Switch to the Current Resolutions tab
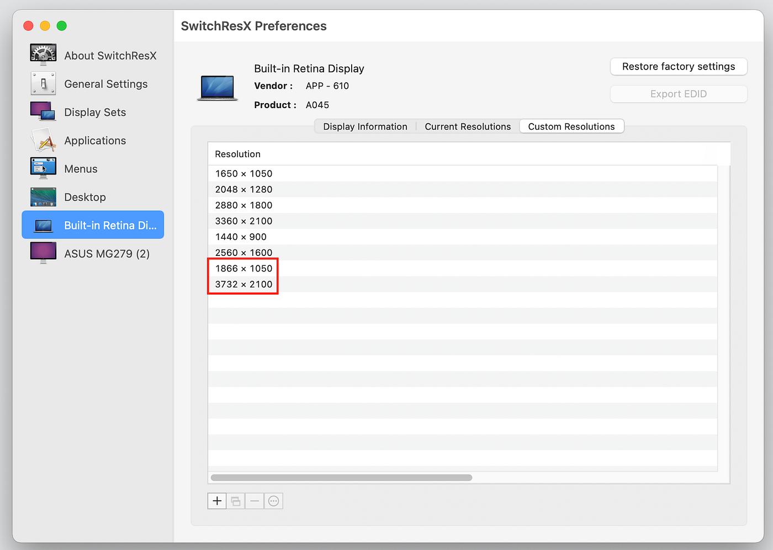The height and width of the screenshot is (550, 773). (x=467, y=126)
